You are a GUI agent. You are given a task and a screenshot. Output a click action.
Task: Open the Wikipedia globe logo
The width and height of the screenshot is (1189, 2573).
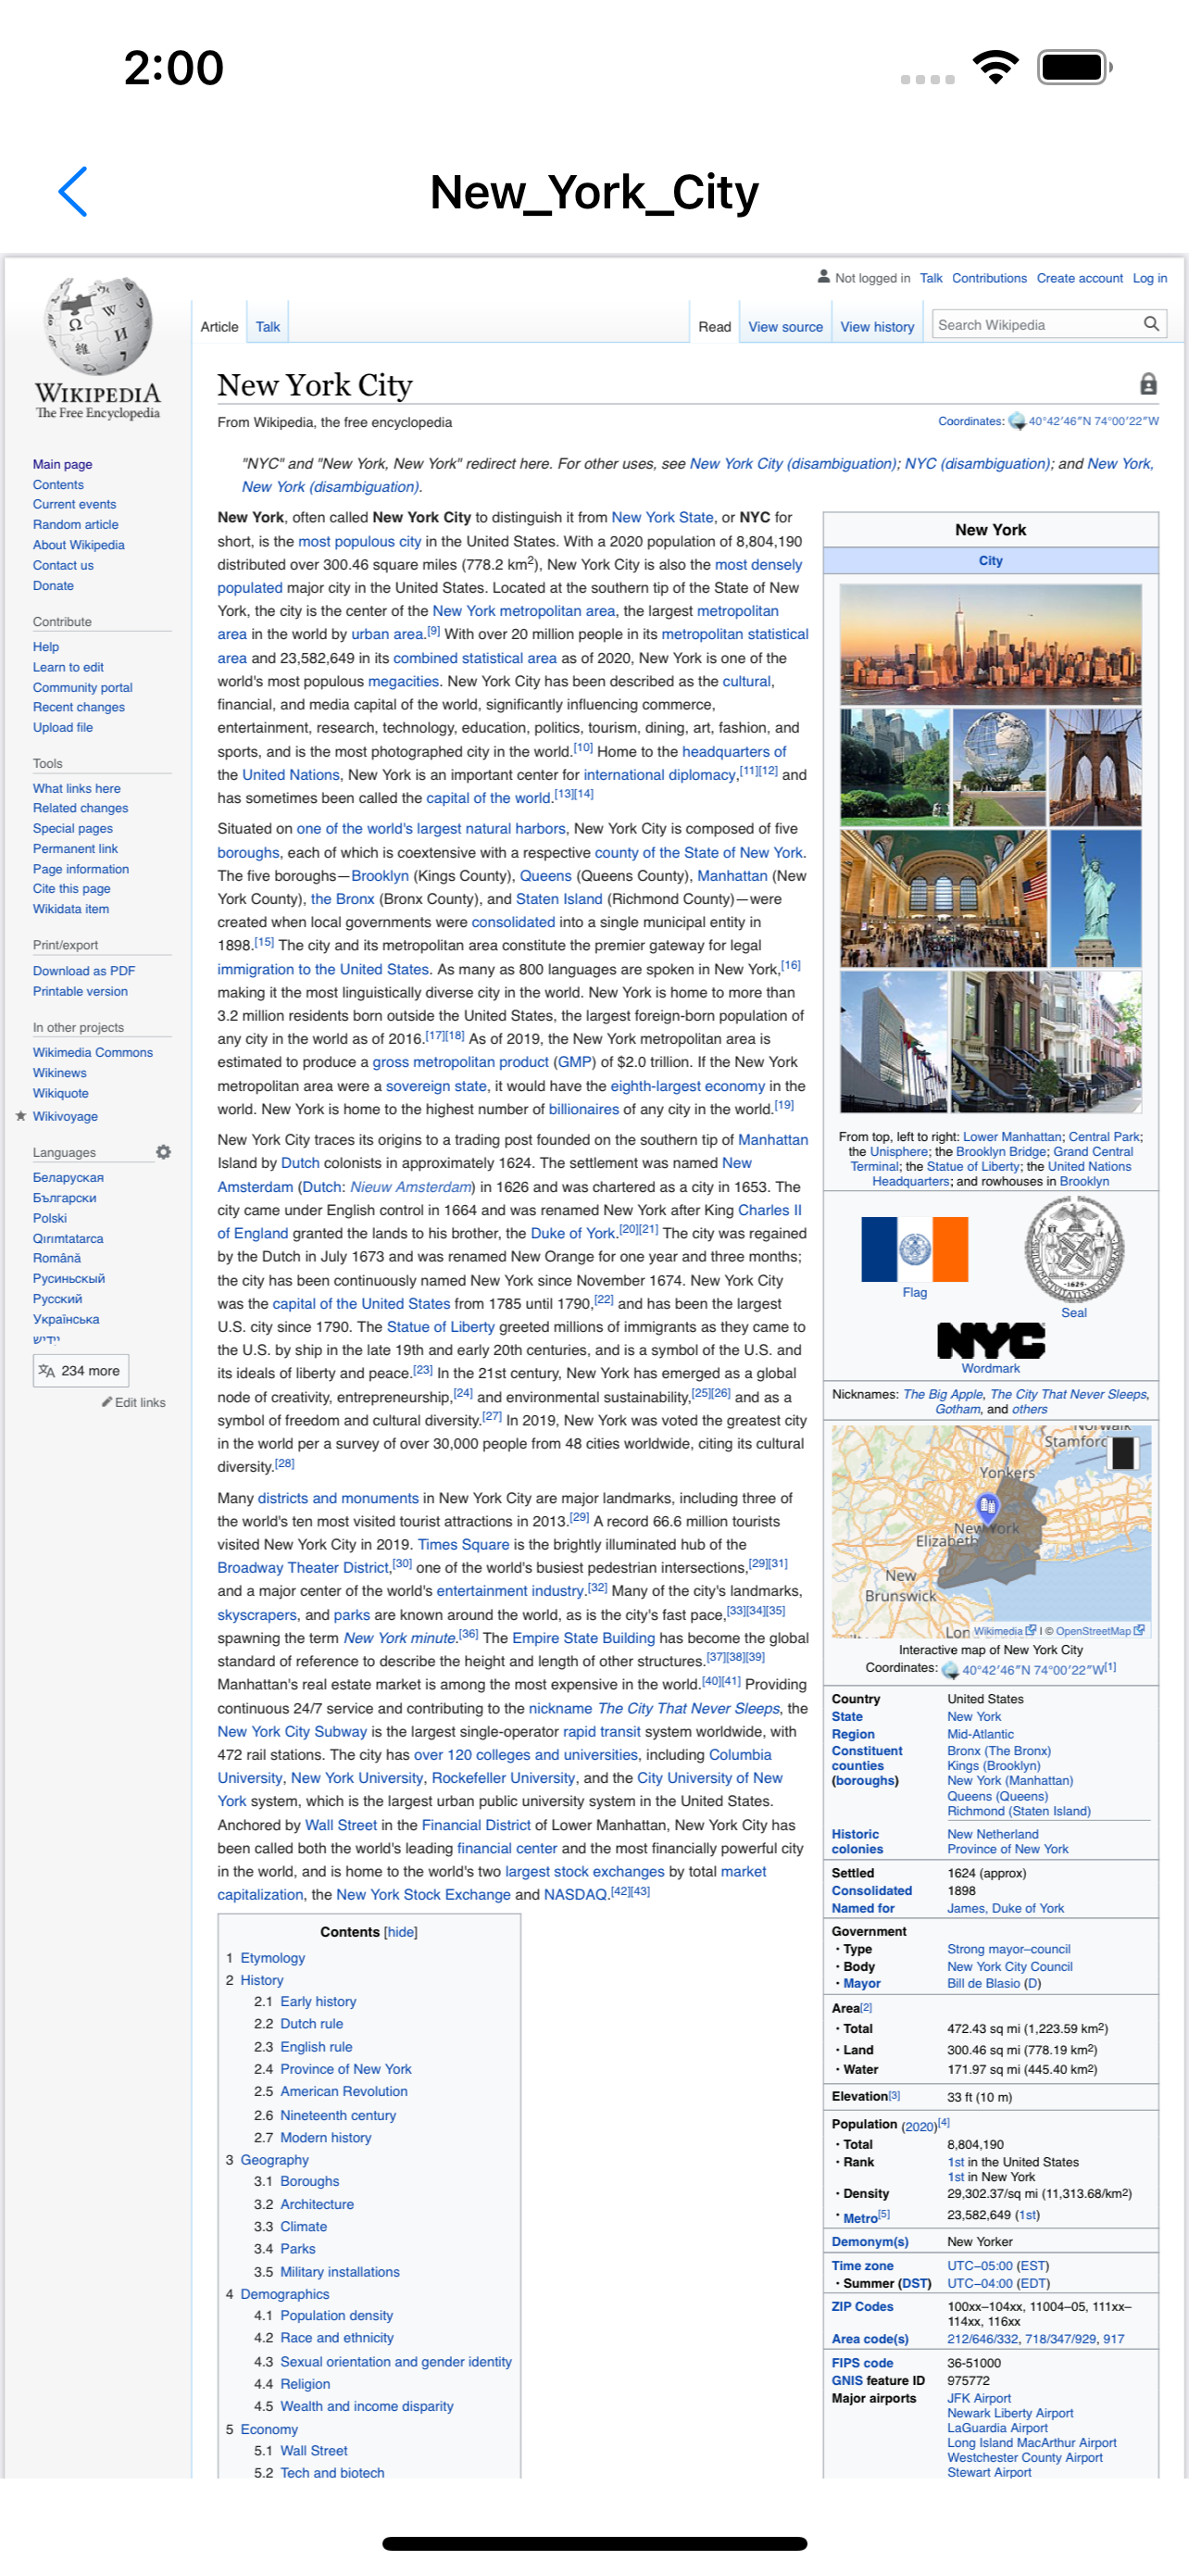tap(98, 347)
